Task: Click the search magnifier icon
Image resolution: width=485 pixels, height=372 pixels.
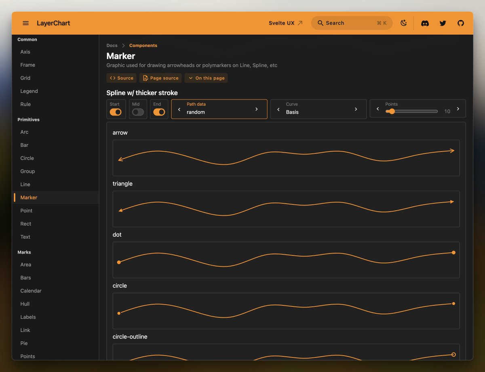Action: click(321, 23)
